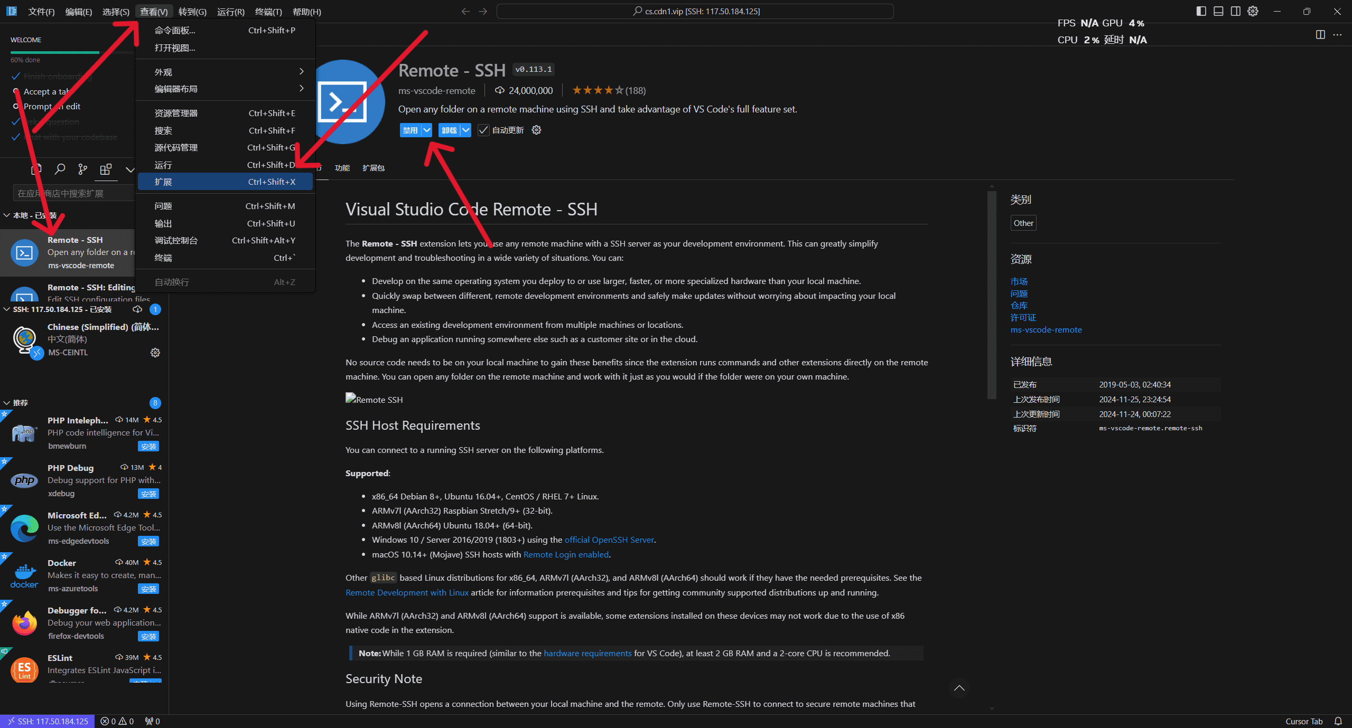Click the Microsoft Edge Tools extension logo

[x=24, y=528]
